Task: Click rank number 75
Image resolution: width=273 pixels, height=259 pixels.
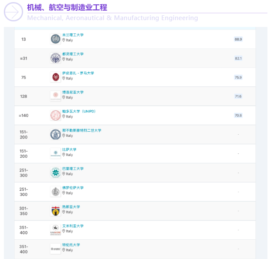Action: pyautogui.click(x=24, y=77)
